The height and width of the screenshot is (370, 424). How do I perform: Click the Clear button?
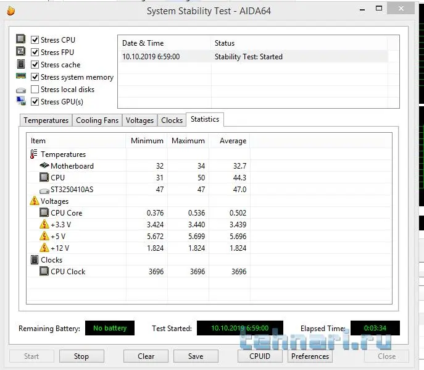pyautogui.click(x=146, y=356)
